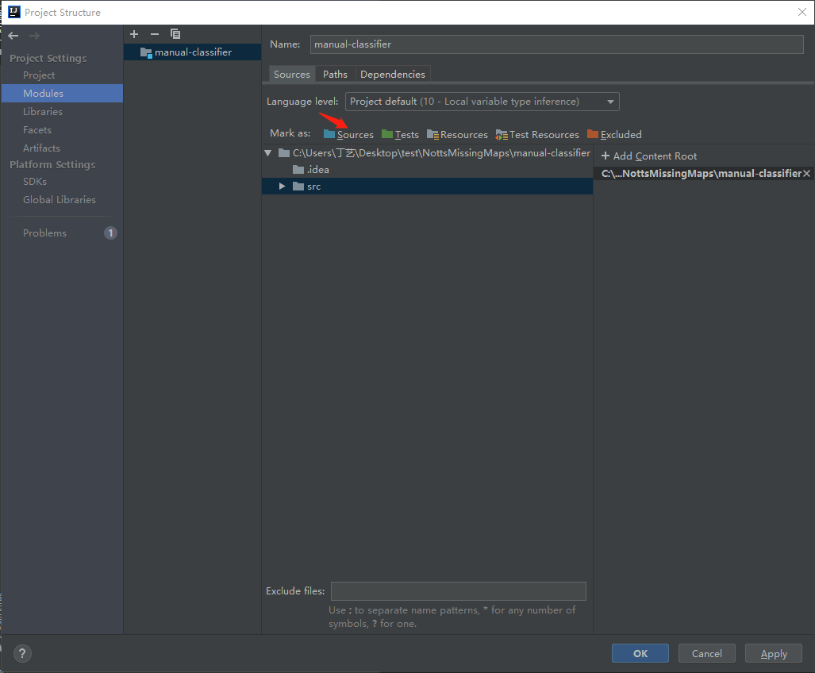Open the Language level dropdown
The image size is (815, 673).
click(609, 101)
